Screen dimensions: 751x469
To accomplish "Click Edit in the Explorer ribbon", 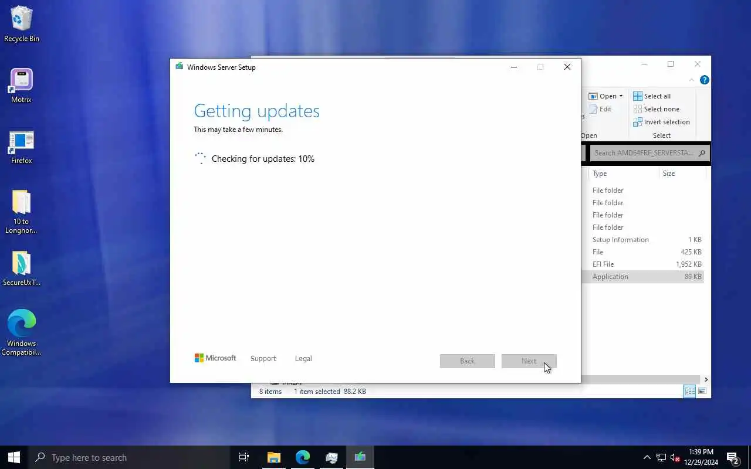I will tap(601, 109).
